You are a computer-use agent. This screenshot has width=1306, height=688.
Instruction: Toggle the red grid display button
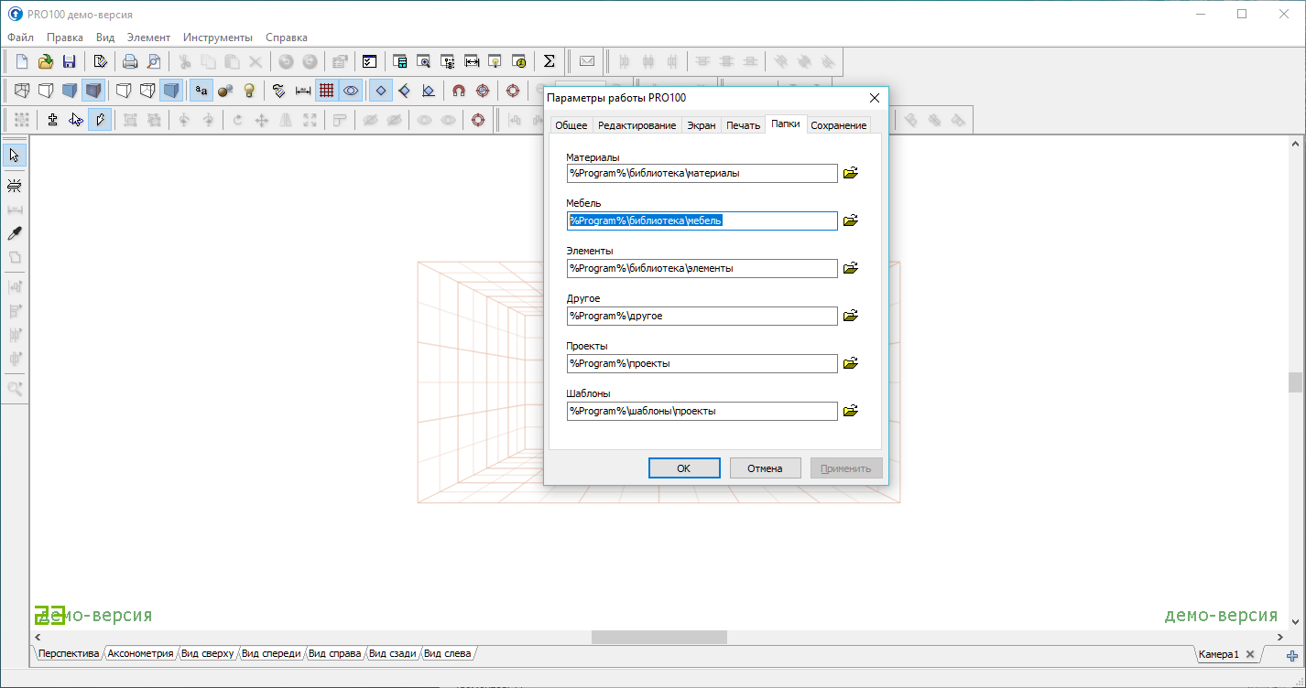(326, 91)
